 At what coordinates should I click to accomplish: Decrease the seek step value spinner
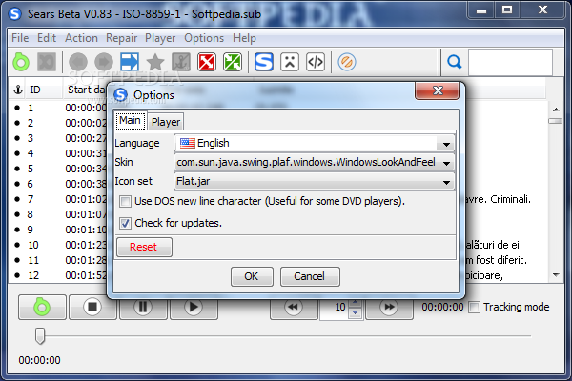(356, 312)
